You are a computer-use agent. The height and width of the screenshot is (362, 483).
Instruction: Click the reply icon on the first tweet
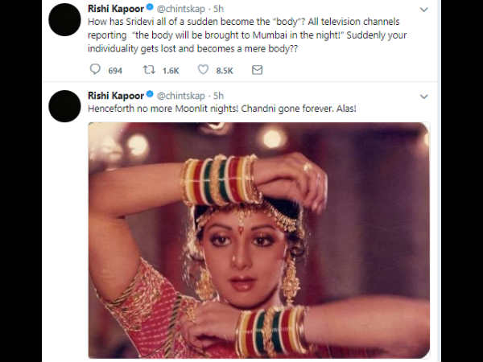95,71
